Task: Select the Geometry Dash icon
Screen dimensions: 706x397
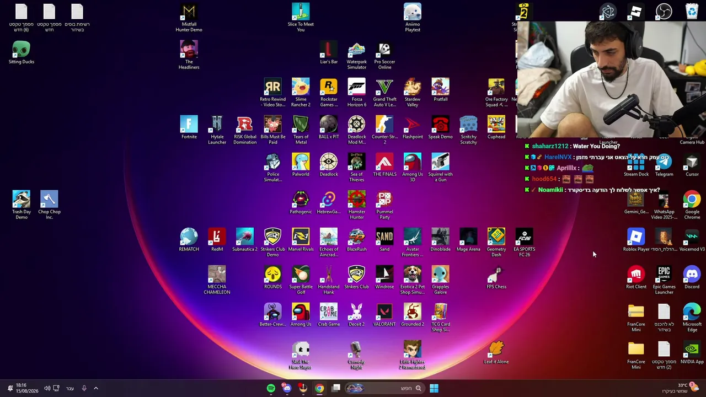Action: (x=496, y=243)
